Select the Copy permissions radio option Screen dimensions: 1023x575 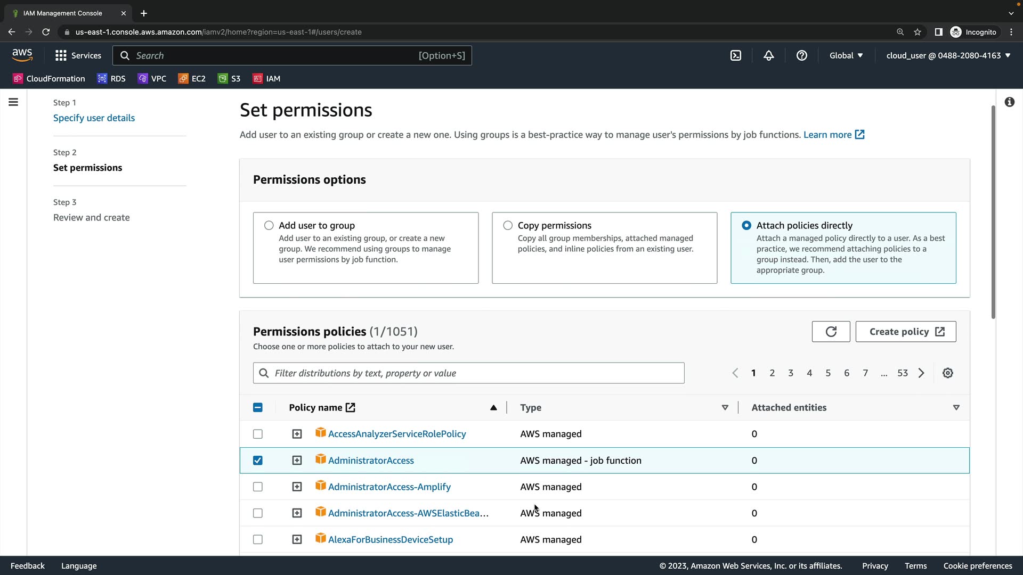[x=508, y=226]
